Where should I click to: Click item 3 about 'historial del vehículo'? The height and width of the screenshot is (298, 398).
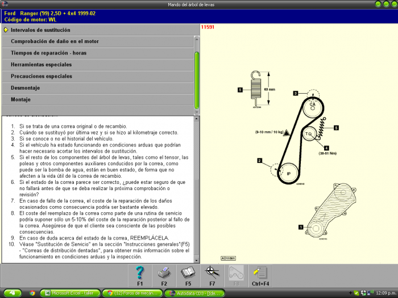click(x=67, y=138)
